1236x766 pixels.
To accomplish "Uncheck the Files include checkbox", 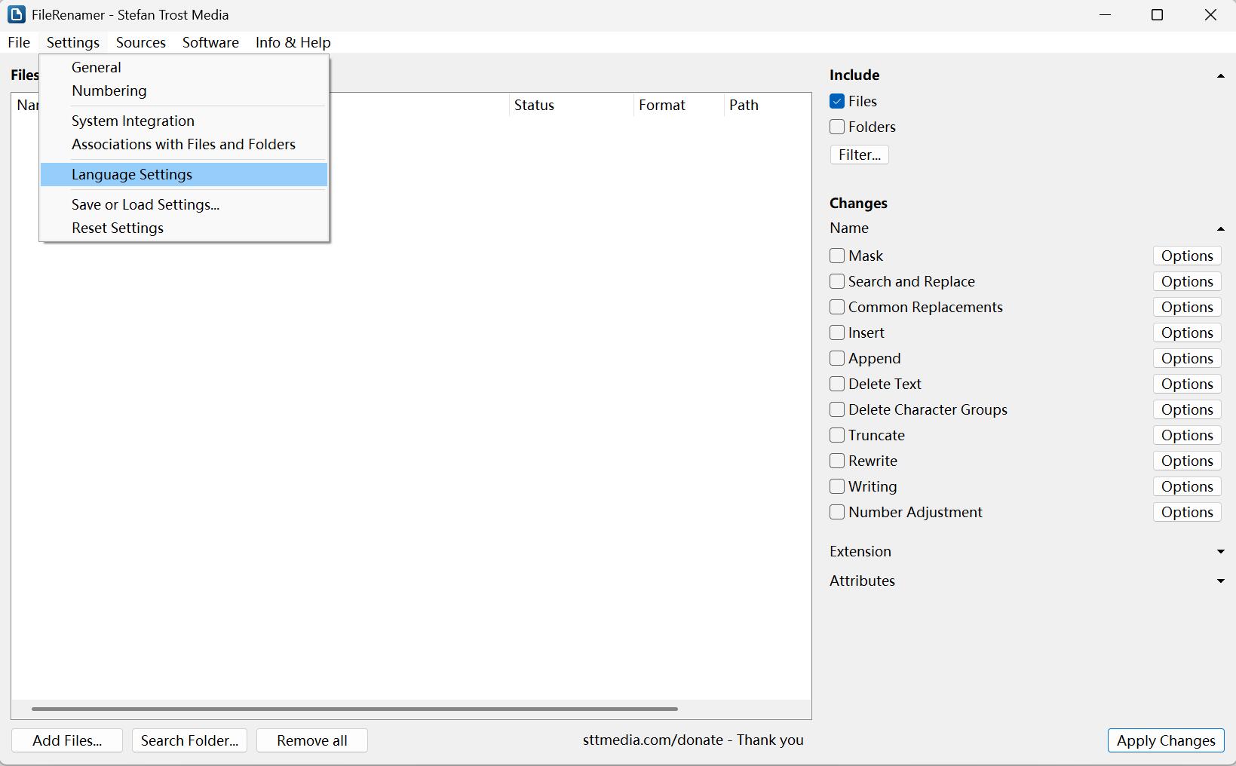I will (x=837, y=101).
